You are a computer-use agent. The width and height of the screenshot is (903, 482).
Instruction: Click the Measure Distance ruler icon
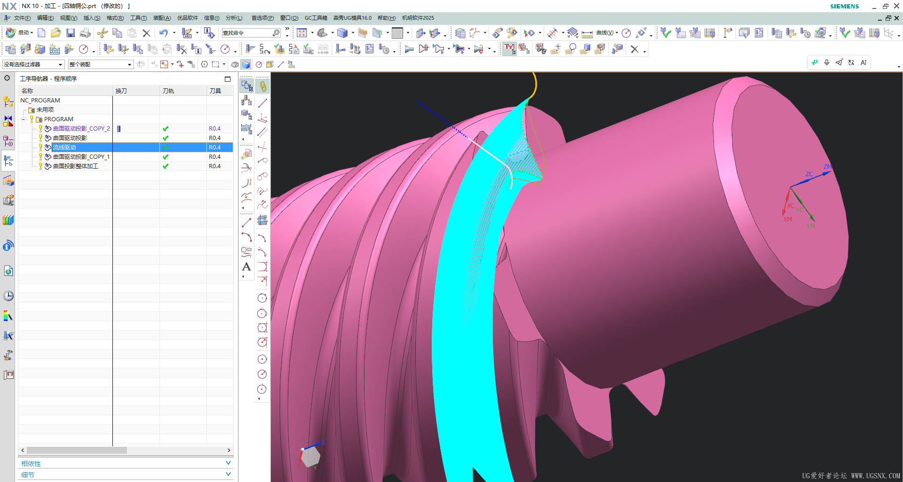click(x=587, y=33)
